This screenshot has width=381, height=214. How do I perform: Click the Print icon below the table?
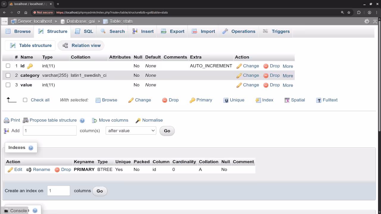tap(7, 120)
